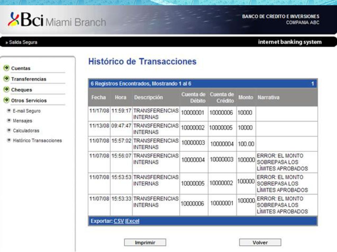
Task: Click the green arrow icon beside Transferencias
Action: point(7,79)
